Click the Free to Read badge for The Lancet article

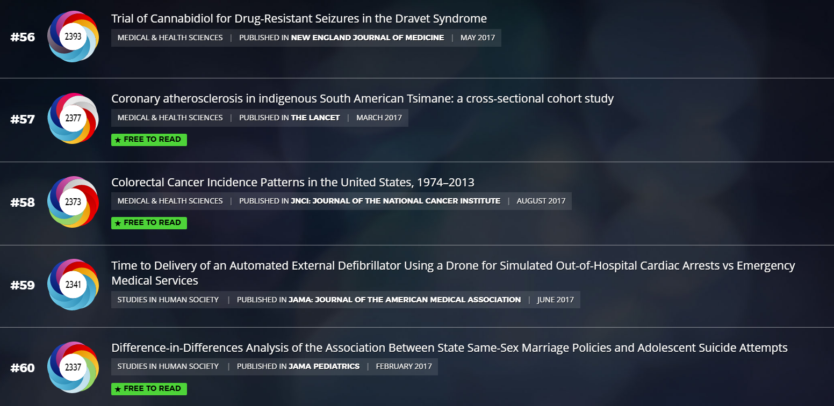149,140
